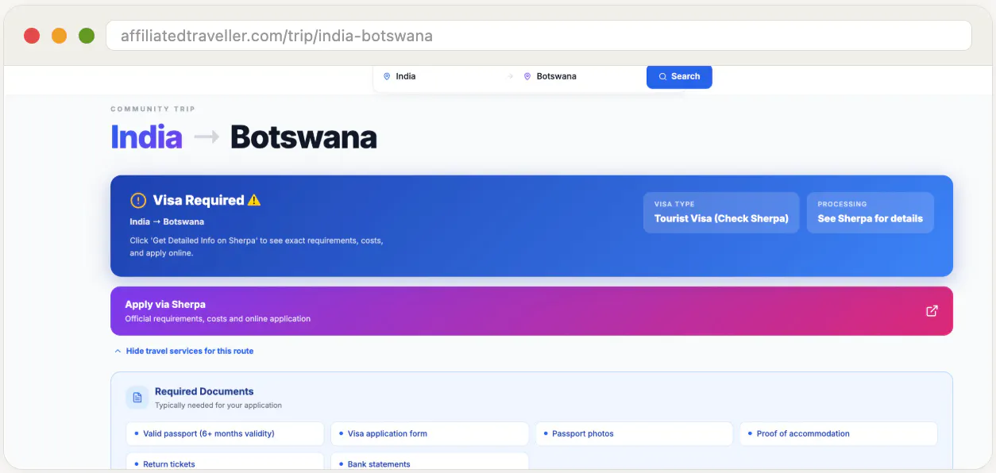Select the Return tickets item

coord(225,463)
